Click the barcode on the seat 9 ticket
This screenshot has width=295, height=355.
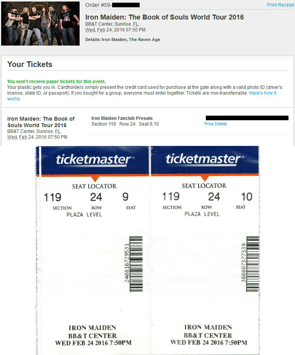coord(136,264)
